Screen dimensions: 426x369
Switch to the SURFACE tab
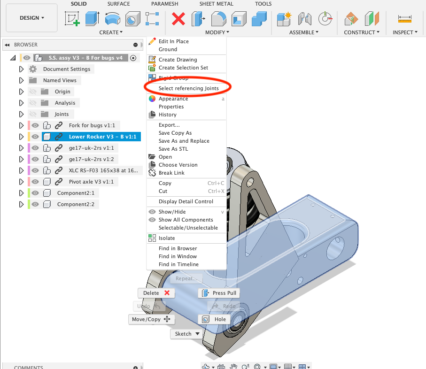click(x=118, y=4)
